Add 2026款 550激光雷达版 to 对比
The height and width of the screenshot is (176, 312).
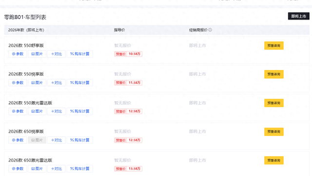coord(57,111)
